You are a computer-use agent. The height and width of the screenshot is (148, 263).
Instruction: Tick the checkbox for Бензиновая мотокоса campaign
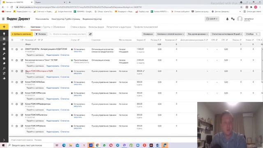pyautogui.click(x=12, y=60)
